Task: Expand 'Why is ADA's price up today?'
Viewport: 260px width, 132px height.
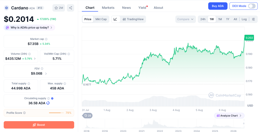Action: click(29, 28)
